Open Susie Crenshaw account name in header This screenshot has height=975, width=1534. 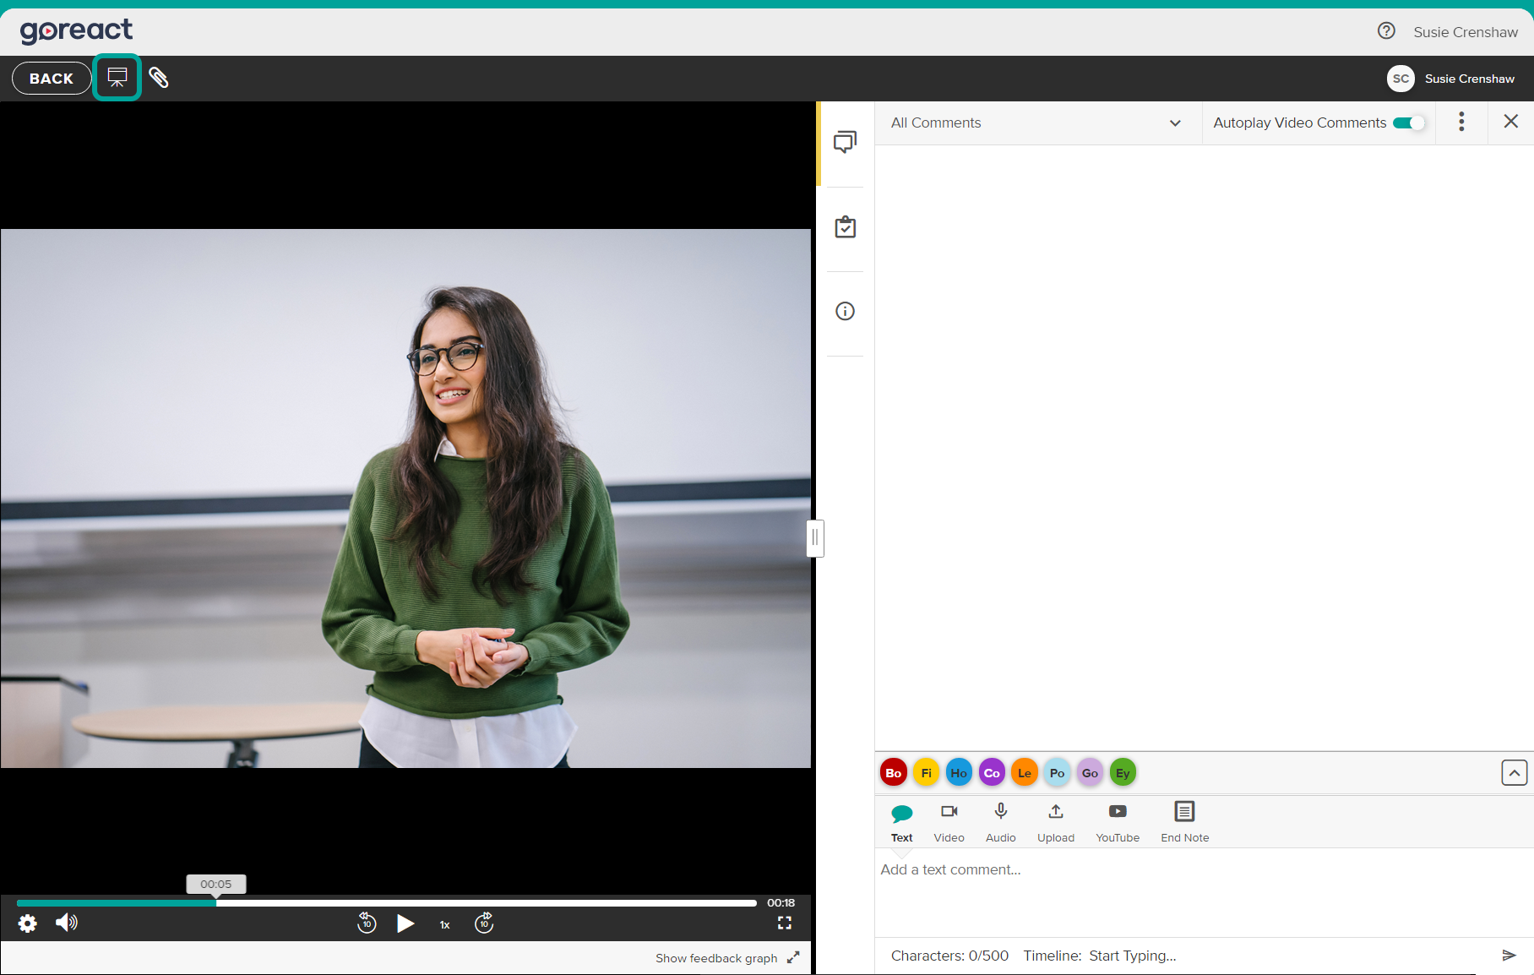[x=1465, y=32]
